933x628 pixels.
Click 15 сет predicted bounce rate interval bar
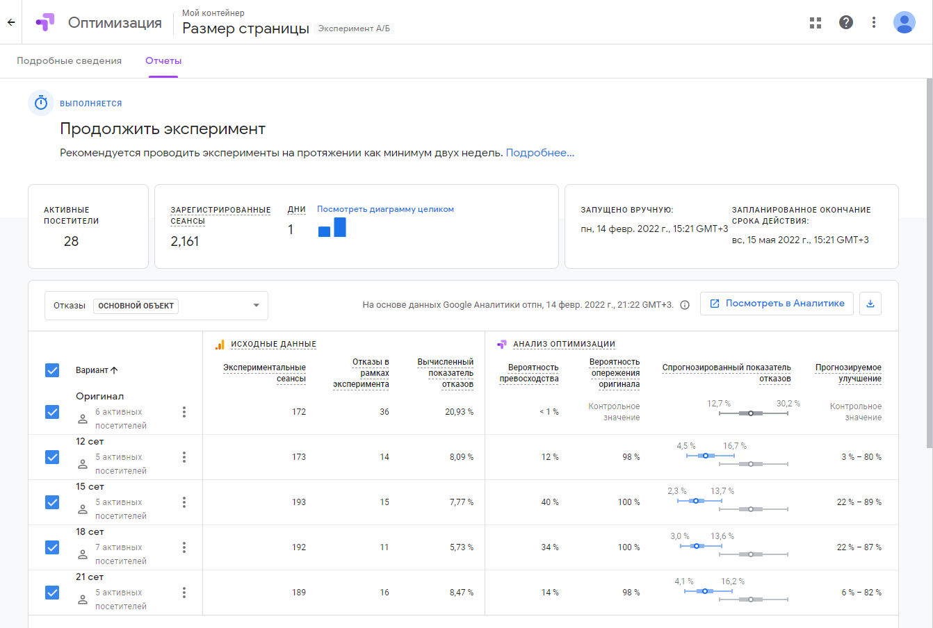click(700, 501)
